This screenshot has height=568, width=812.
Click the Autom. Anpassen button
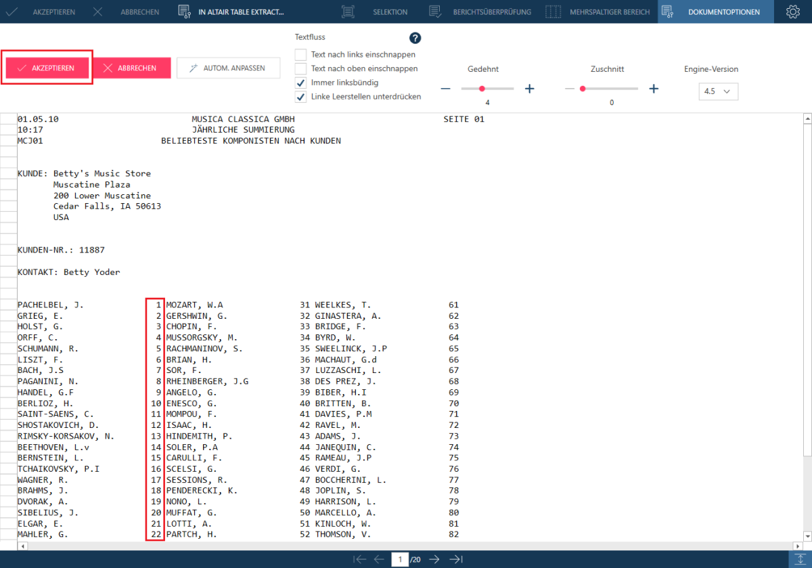coord(228,68)
